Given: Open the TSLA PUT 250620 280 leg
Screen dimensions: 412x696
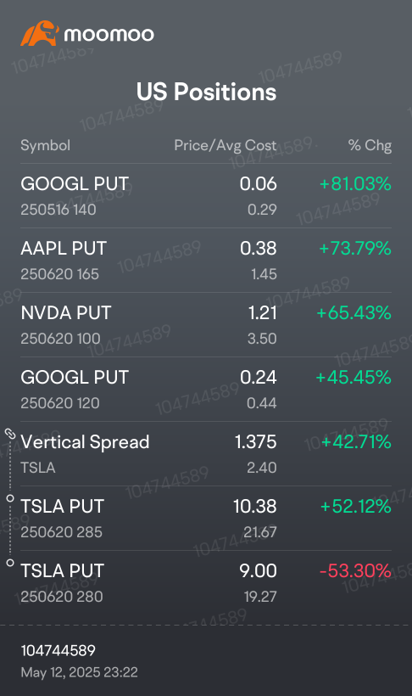Looking at the screenshot, I should click(206, 583).
